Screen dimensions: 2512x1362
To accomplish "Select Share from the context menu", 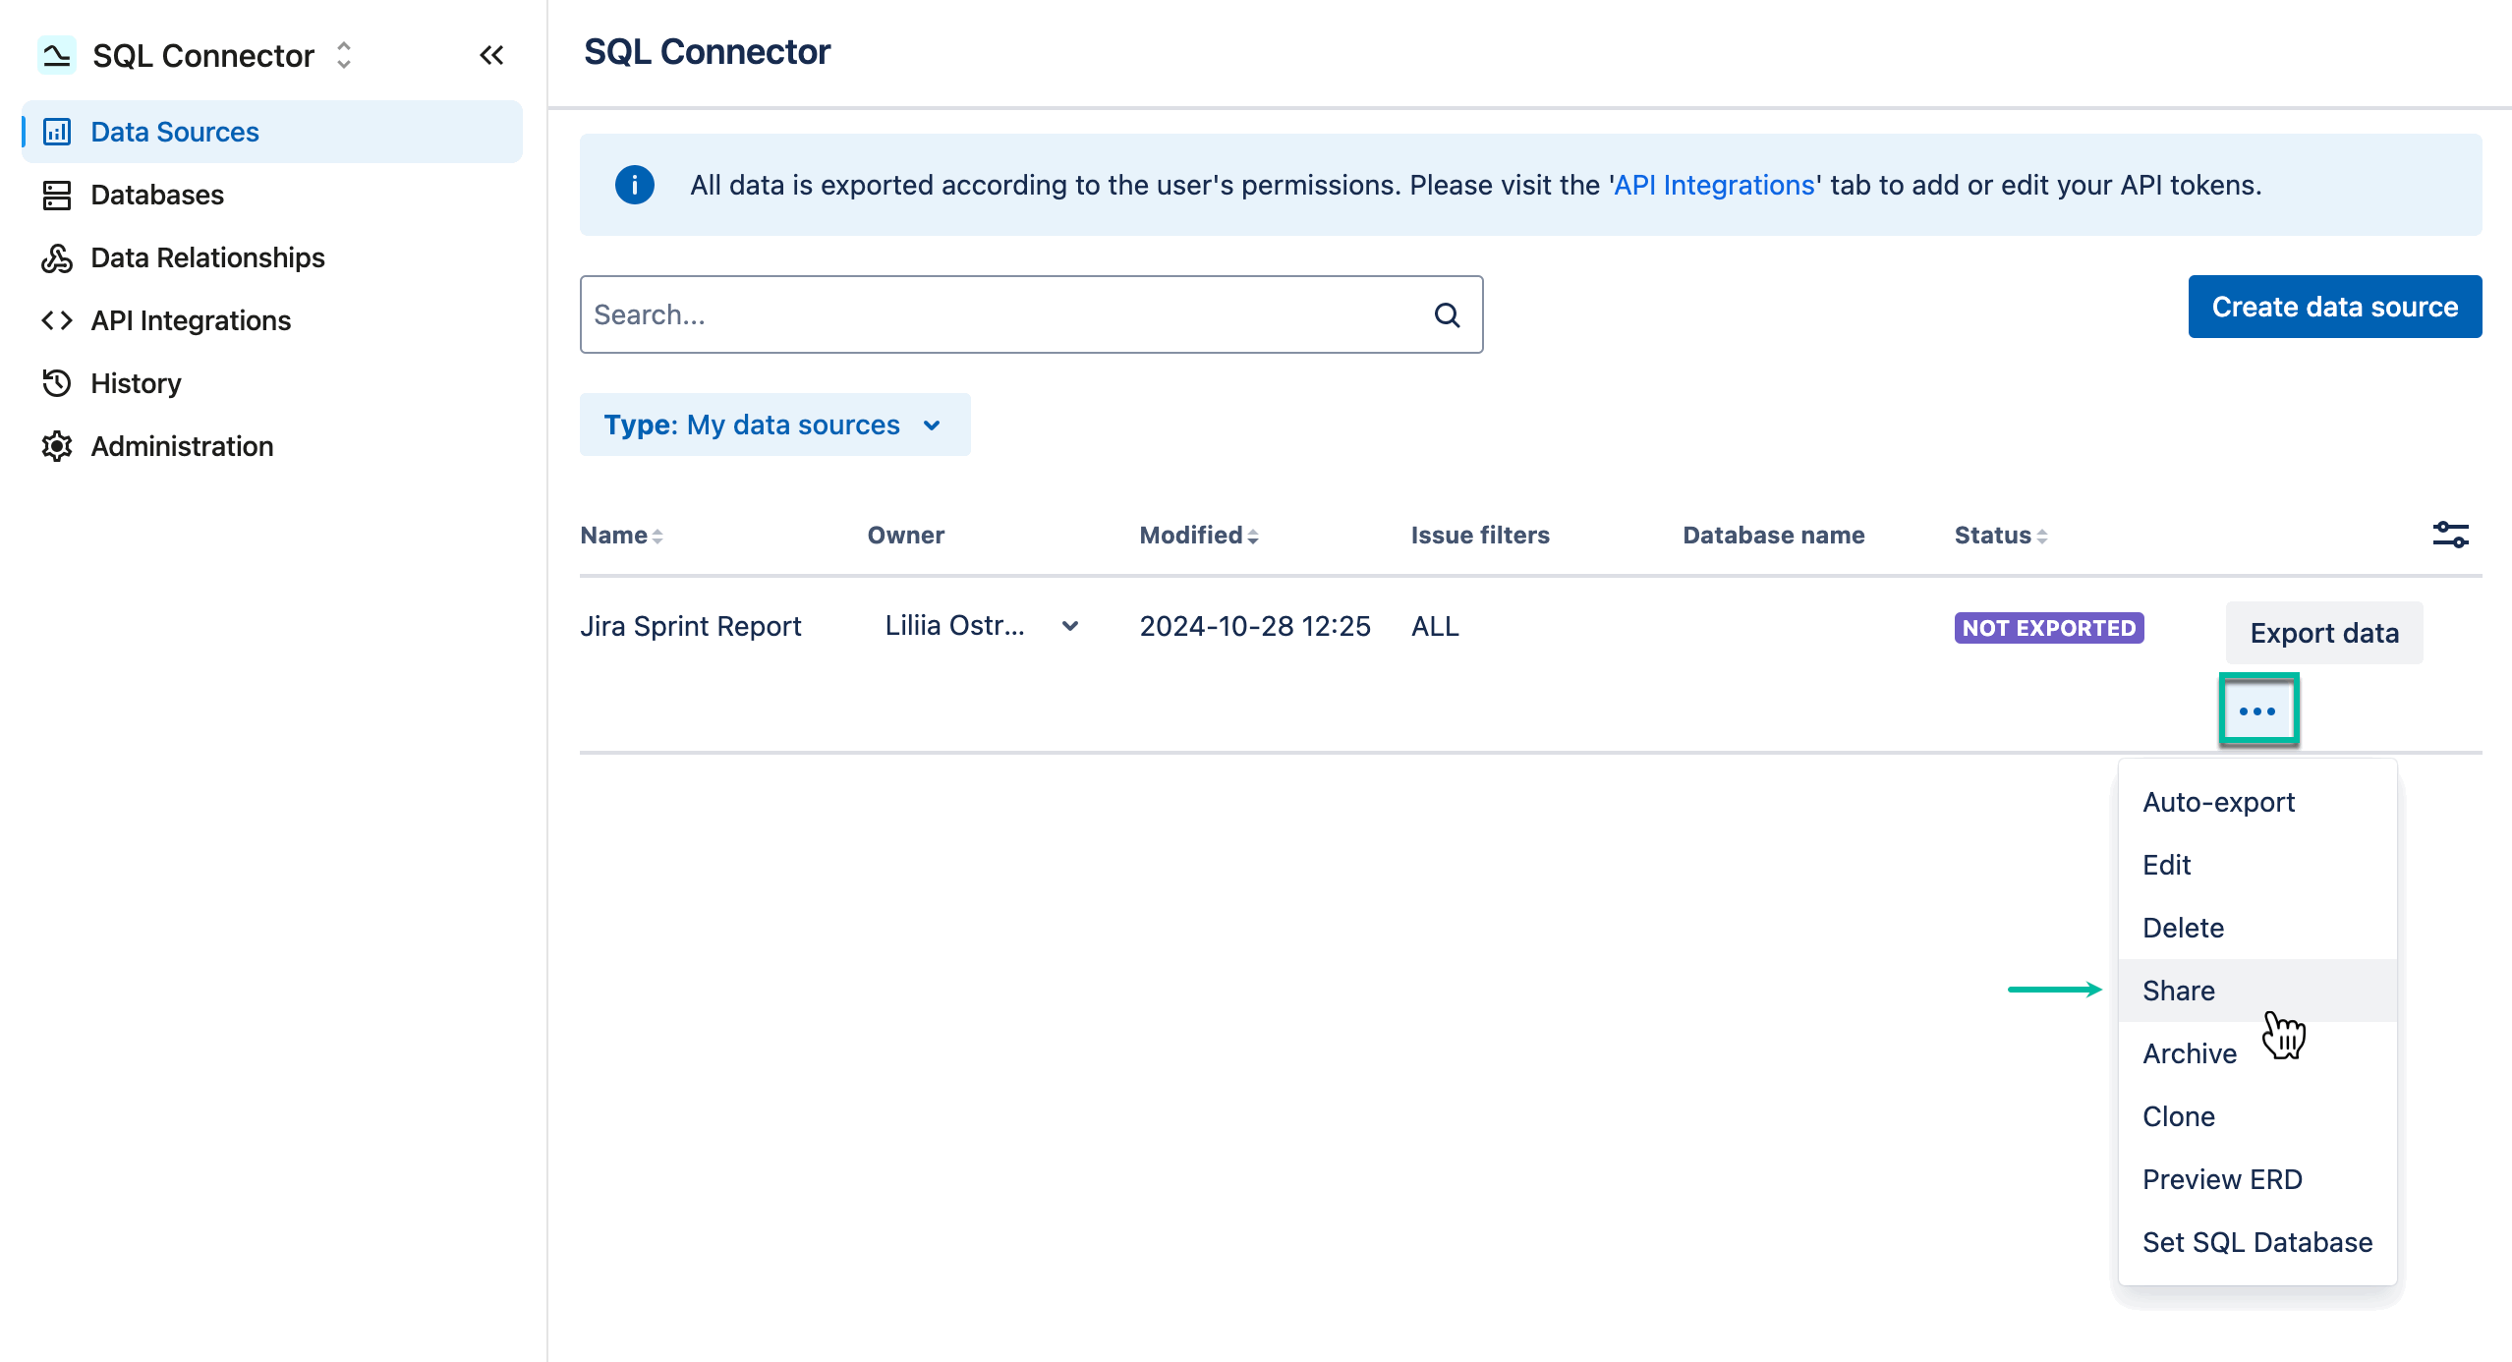I will tap(2178, 991).
